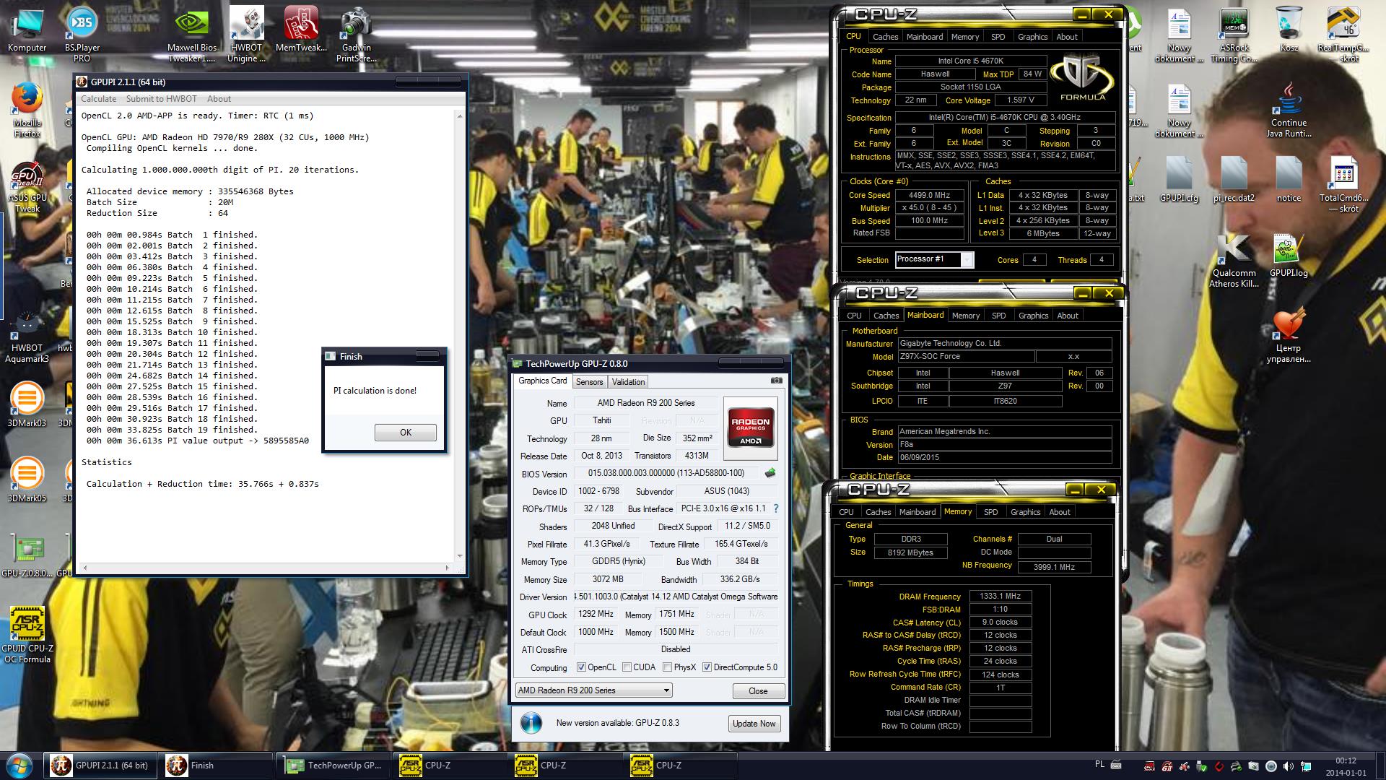The width and height of the screenshot is (1386, 780).
Task: Click the Core Speed value 4499.0 MHz
Action: 929,195
